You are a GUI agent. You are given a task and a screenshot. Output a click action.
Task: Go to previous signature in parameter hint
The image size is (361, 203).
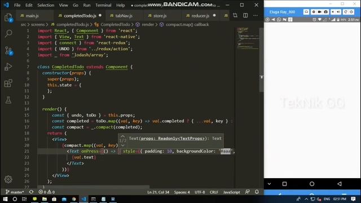pyautogui.click(x=123, y=136)
